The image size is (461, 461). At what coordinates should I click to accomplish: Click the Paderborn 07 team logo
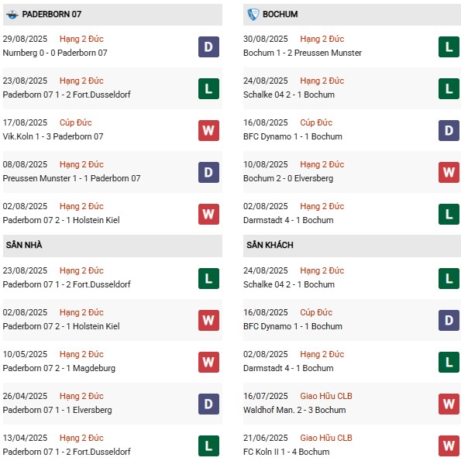[12, 15]
